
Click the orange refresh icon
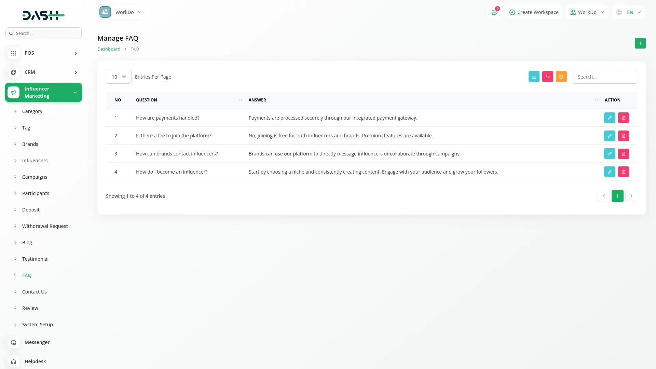(561, 77)
